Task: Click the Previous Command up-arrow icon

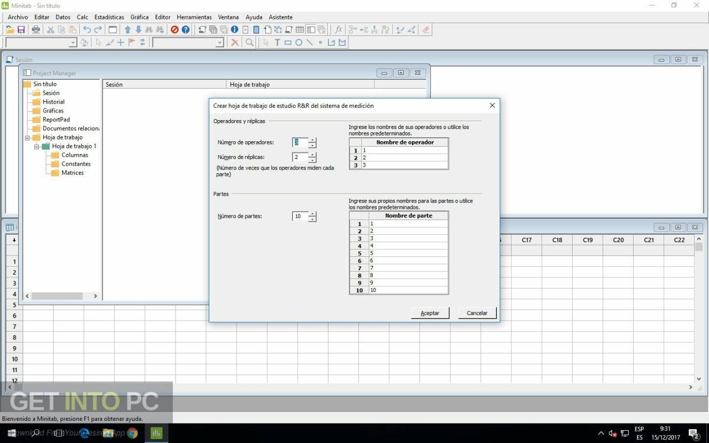Action: coord(127,30)
